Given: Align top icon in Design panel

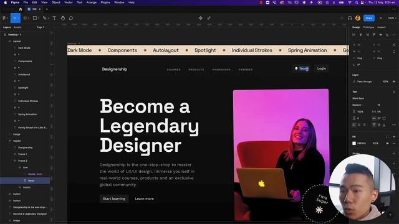Looking at the screenshot, I should [x=374, y=35].
